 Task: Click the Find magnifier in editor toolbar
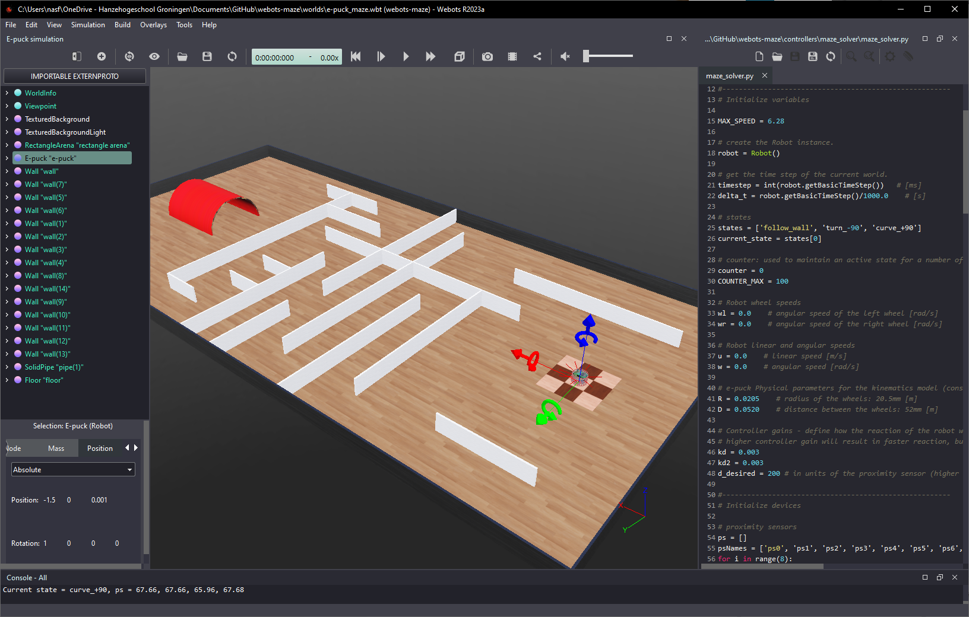click(851, 56)
